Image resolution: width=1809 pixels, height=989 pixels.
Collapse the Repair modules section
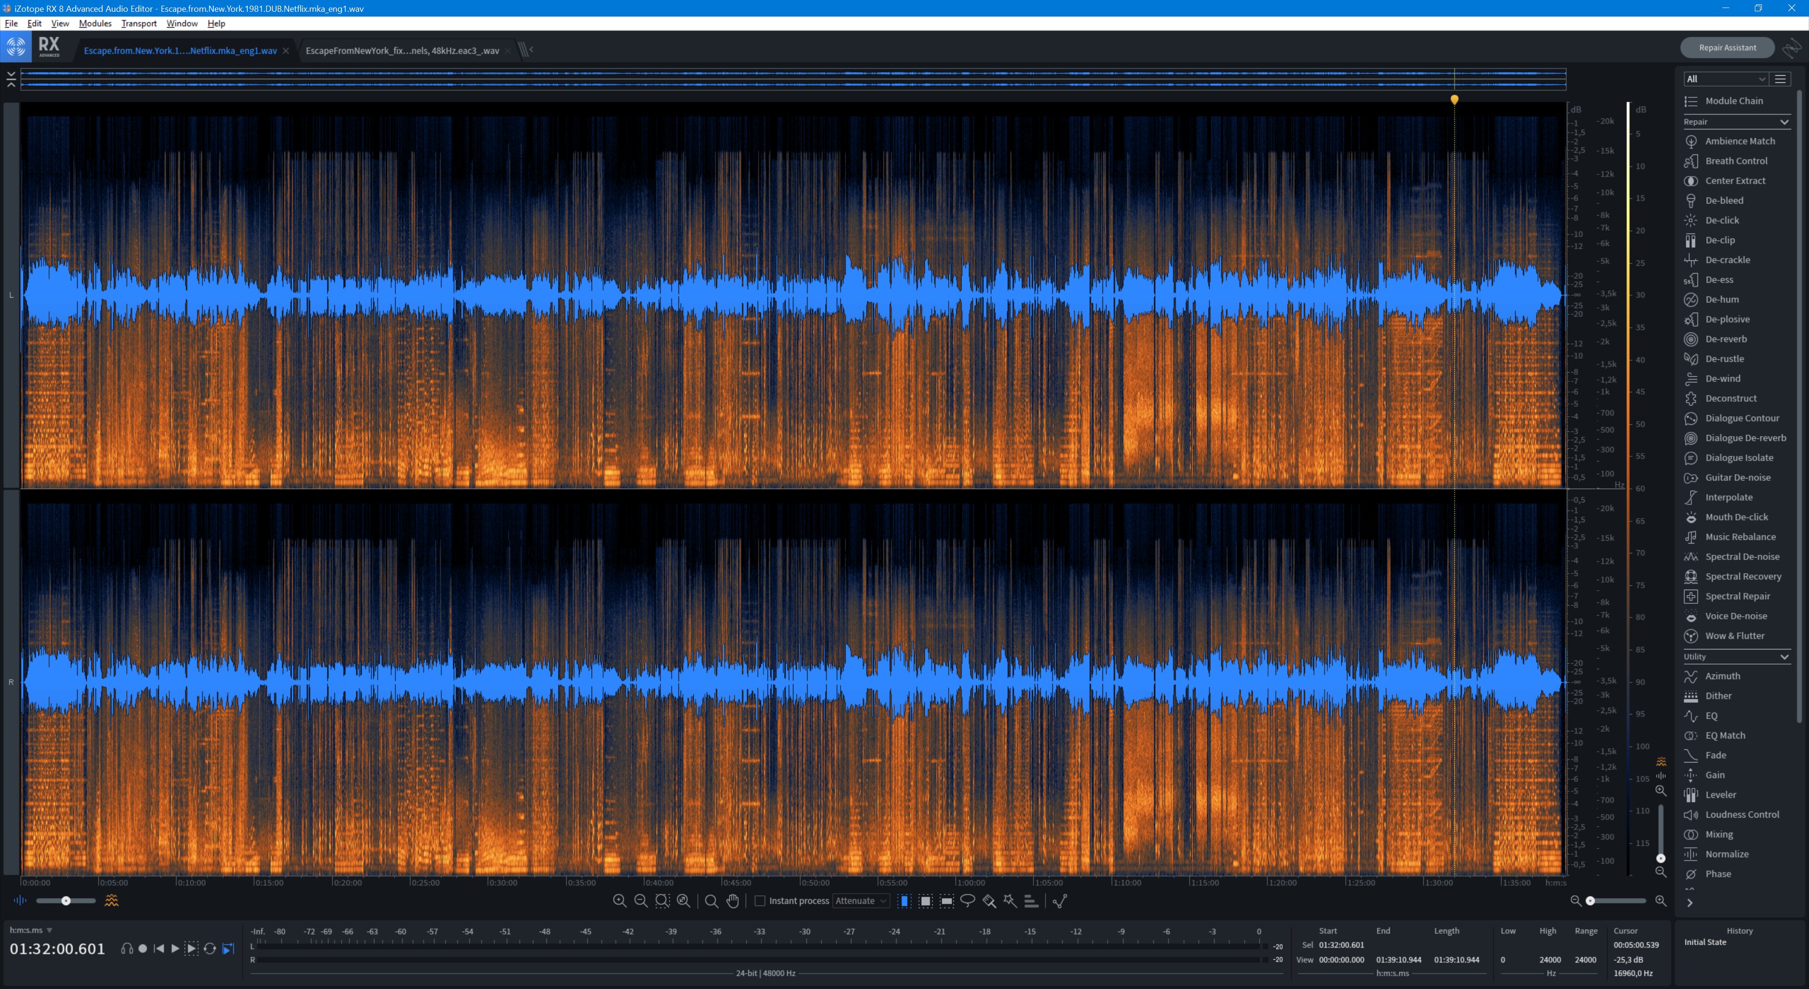(x=1784, y=122)
